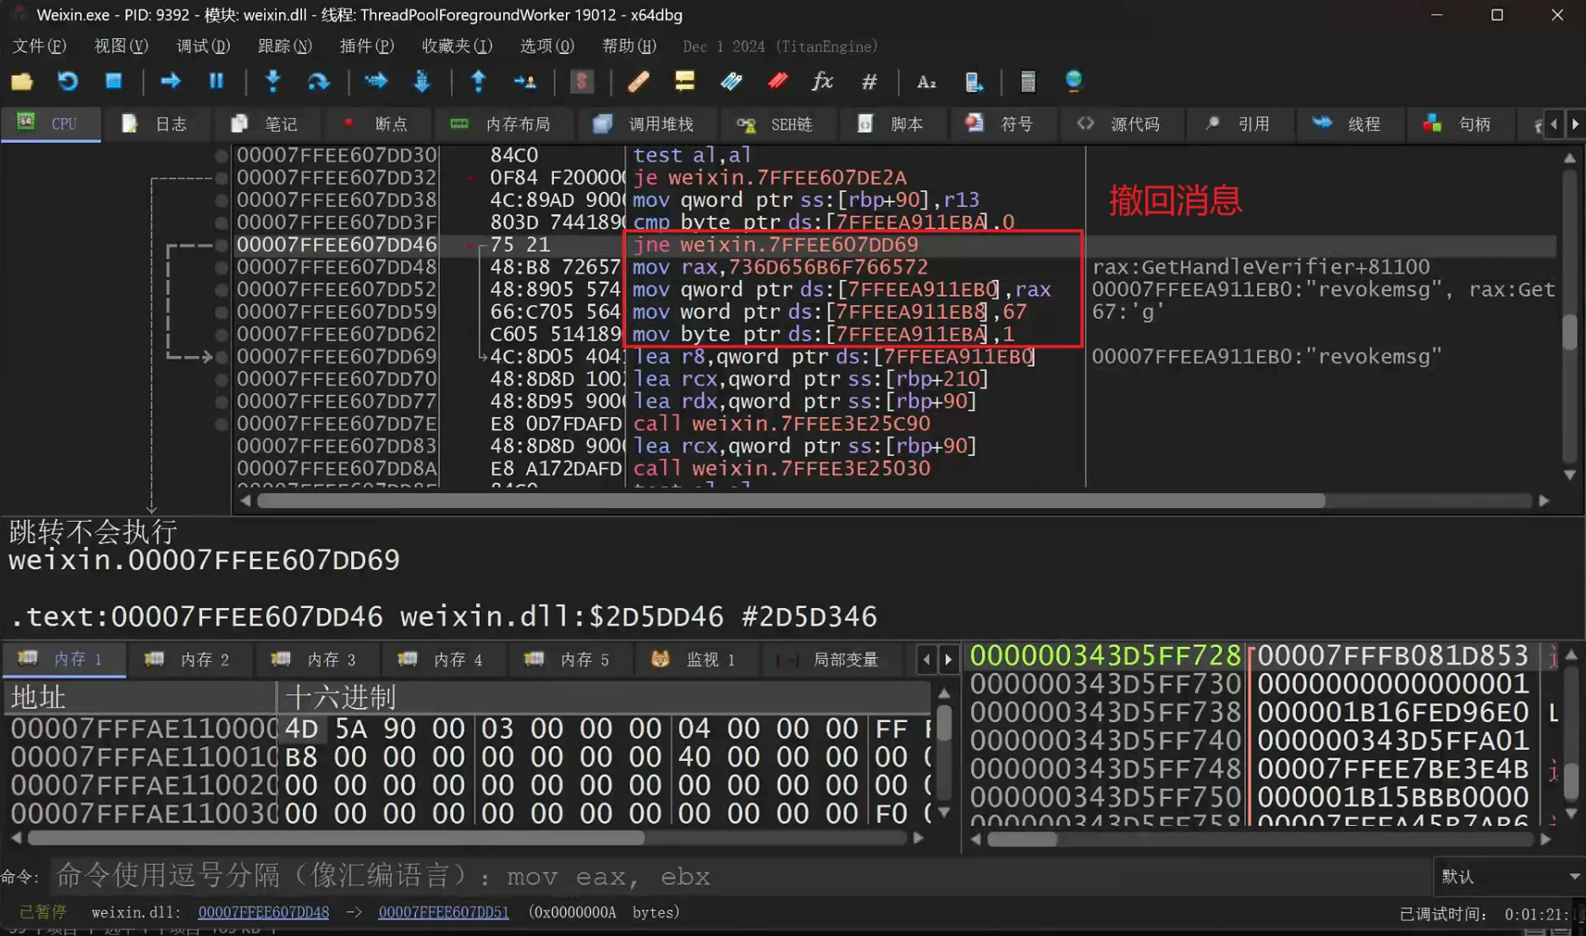Viewport: 1586px width, 936px height.
Task: Toggle breakpoint dot at address 00007FFEE607DD46
Action: coord(222,245)
